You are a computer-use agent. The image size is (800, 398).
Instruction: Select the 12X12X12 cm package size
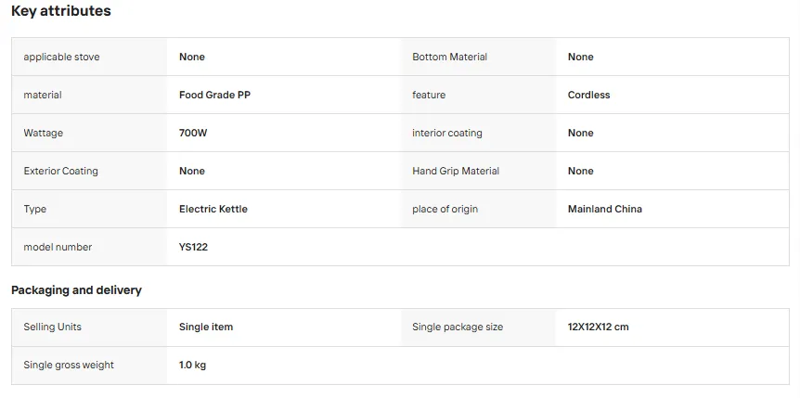[x=598, y=327]
